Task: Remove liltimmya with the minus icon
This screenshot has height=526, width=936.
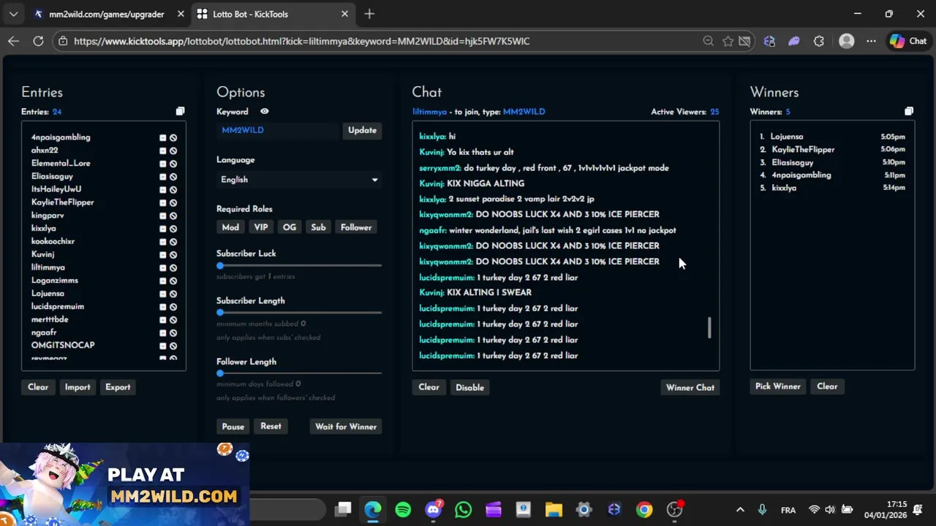Action: pyautogui.click(x=162, y=267)
